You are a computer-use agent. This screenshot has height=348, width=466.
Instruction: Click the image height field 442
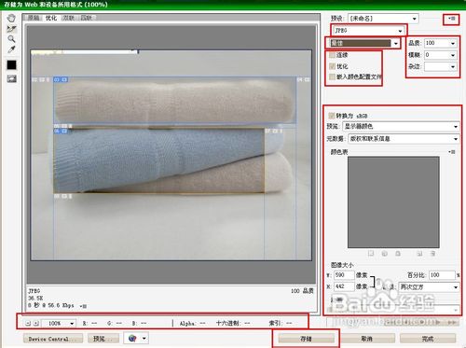pos(344,286)
